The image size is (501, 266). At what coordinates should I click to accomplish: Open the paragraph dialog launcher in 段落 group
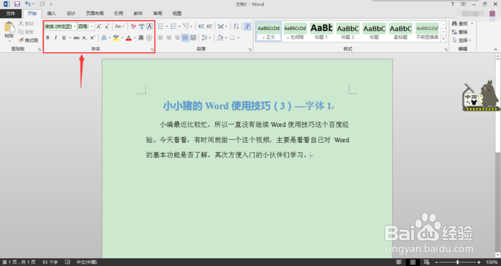click(250, 50)
